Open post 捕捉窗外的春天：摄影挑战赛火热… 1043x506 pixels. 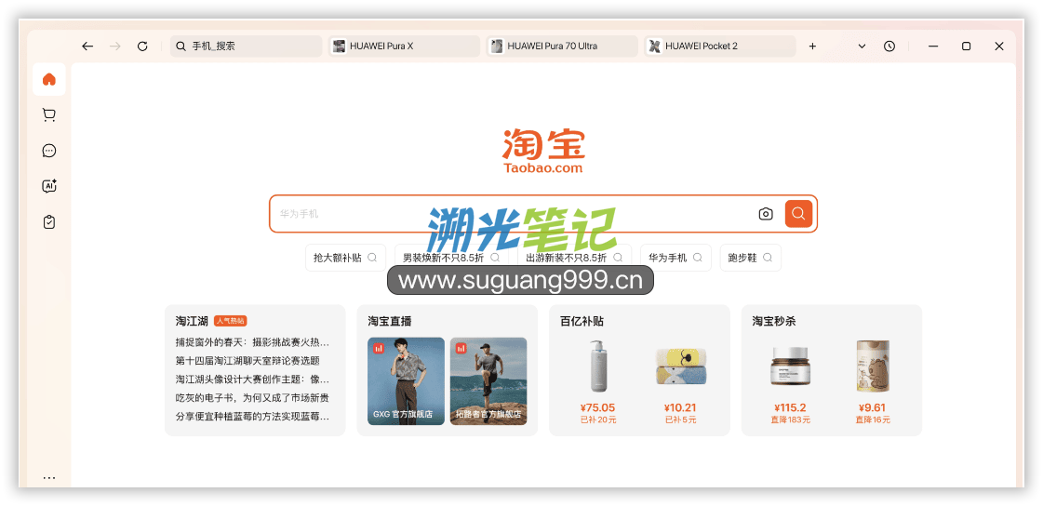point(252,342)
